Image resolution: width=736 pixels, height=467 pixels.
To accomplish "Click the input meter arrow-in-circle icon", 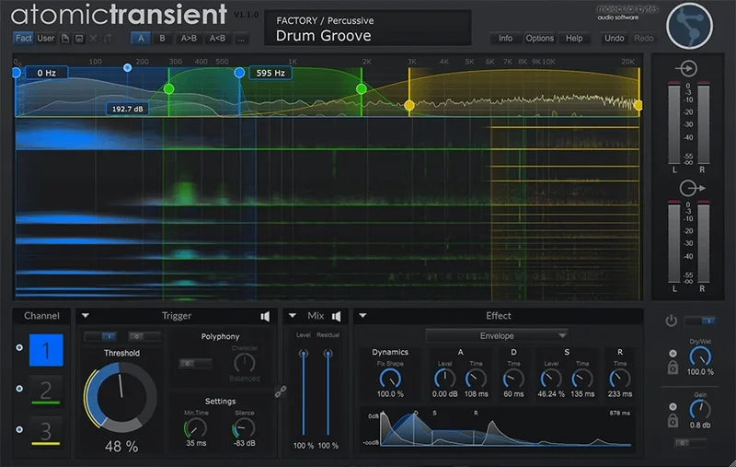I will coord(687,68).
